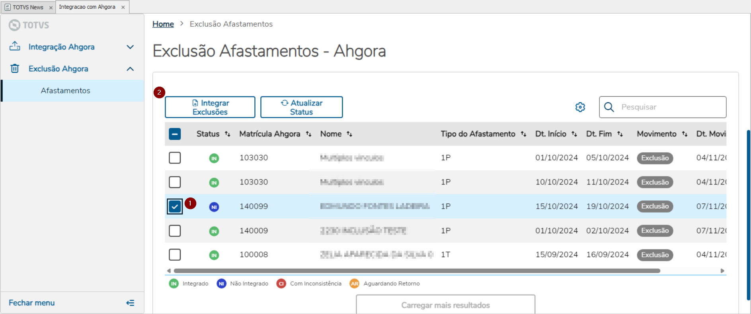751x314 pixels.
Task: Click the Integração Ahgora upload icon
Action: (15, 46)
